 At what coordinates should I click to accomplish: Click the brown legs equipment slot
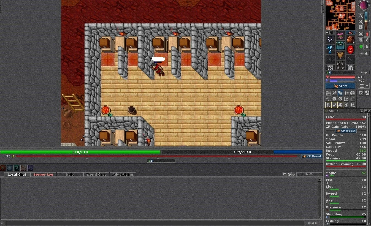(x=340, y=55)
